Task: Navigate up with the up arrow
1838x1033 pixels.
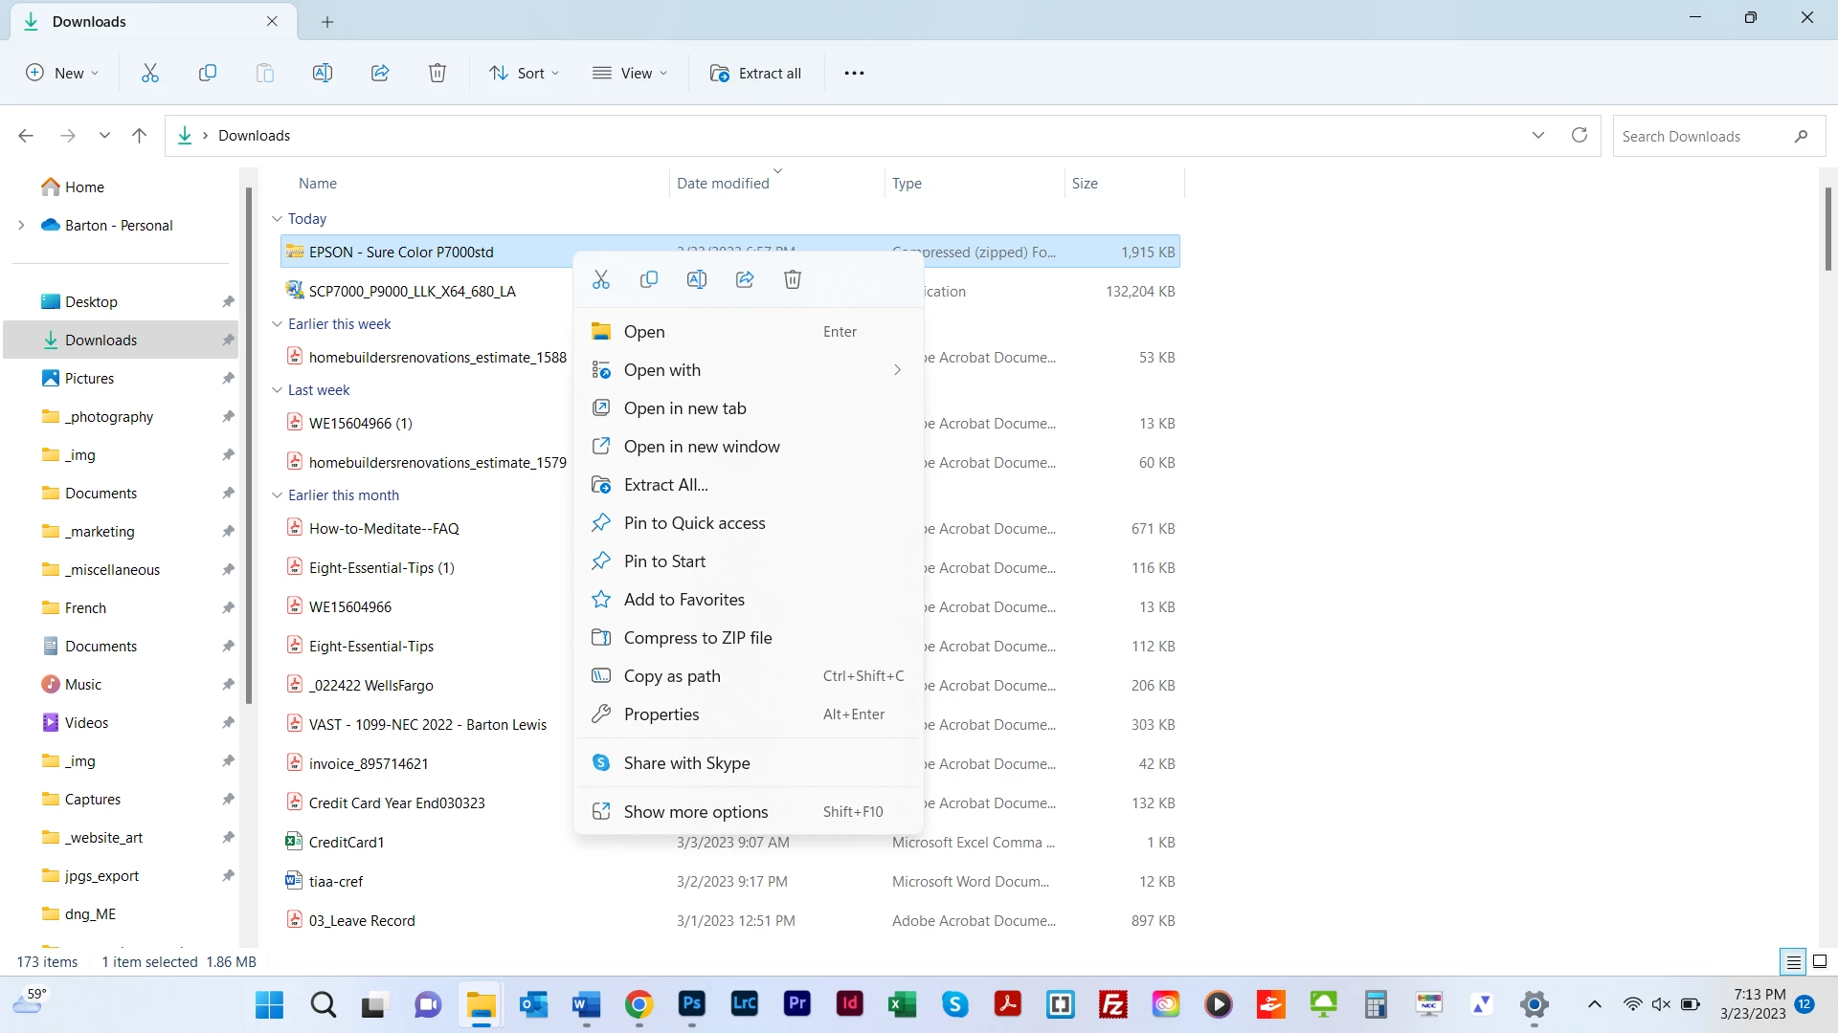Action: 139,136
